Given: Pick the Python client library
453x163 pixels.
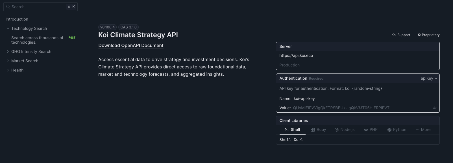Looking at the screenshot, I should coord(397,129).
